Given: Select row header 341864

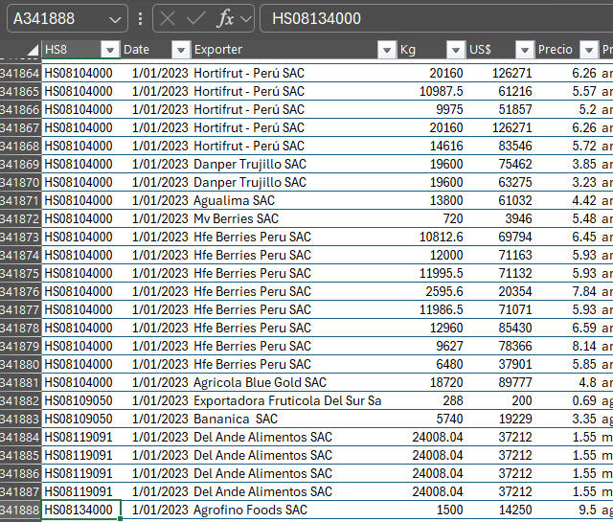Looking at the screenshot, I should tap(20, 73).
